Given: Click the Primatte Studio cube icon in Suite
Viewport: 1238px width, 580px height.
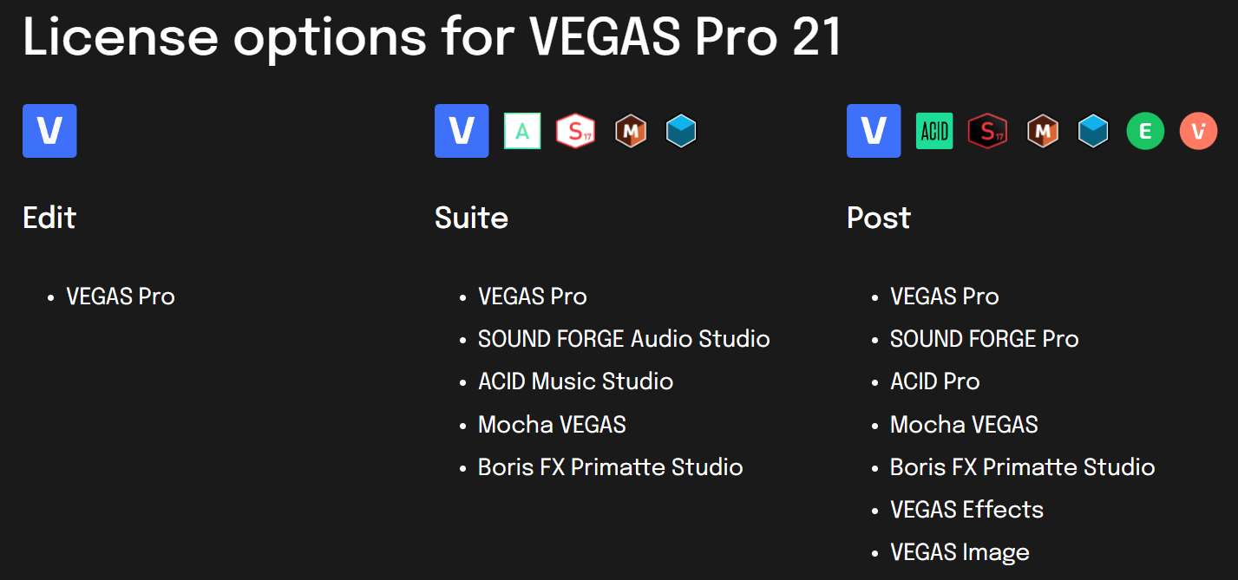Looking at the screenshot, I should tap(681, 132).
